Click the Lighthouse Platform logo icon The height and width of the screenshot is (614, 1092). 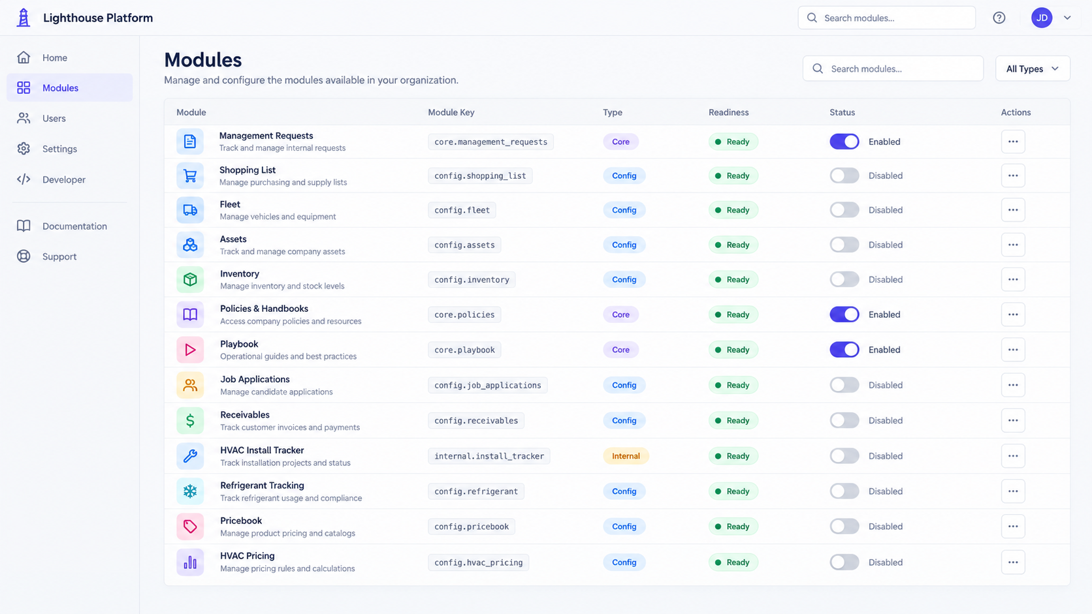24,18
